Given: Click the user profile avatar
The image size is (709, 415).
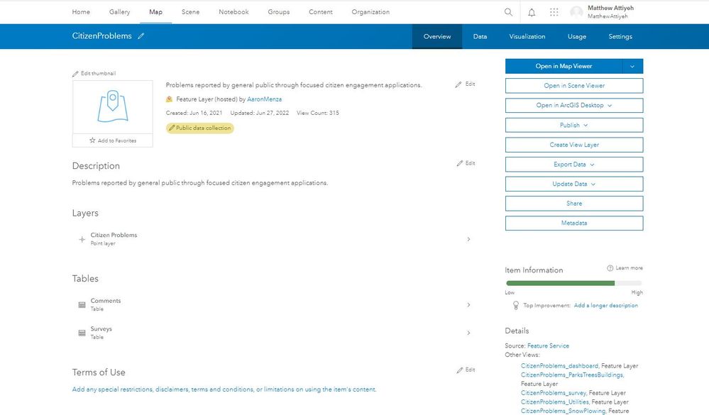Looking at the screenshot, I should tap(576, 12).
